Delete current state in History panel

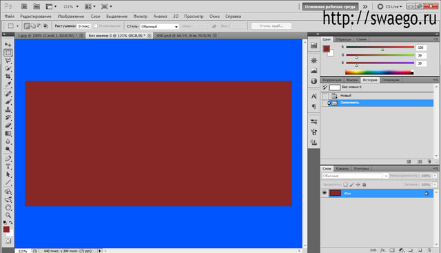click(429, 161)
